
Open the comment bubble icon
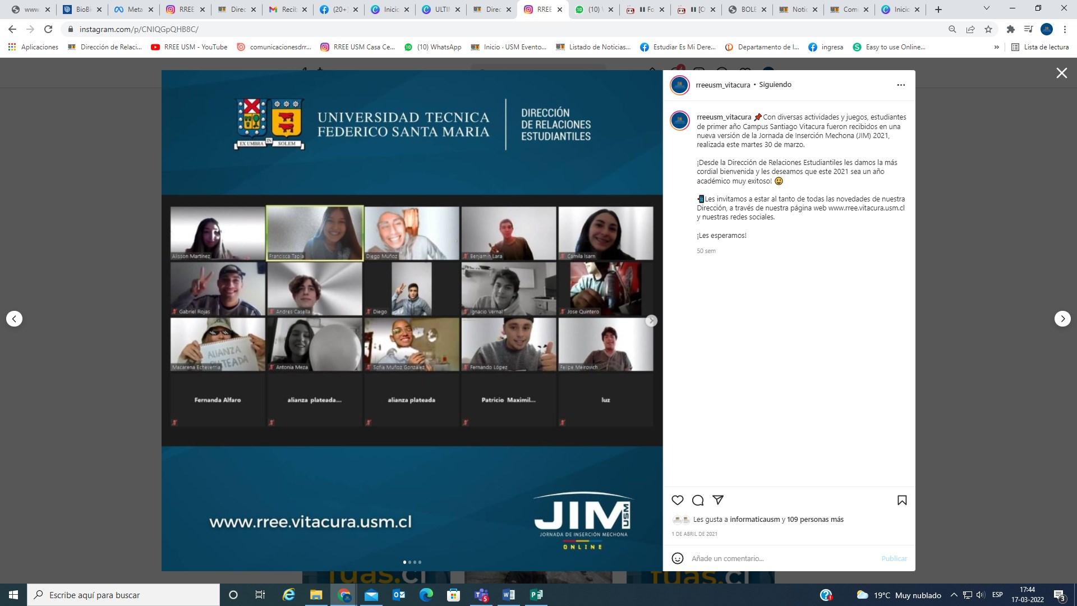pyautogui.click(x=698, y=500)
